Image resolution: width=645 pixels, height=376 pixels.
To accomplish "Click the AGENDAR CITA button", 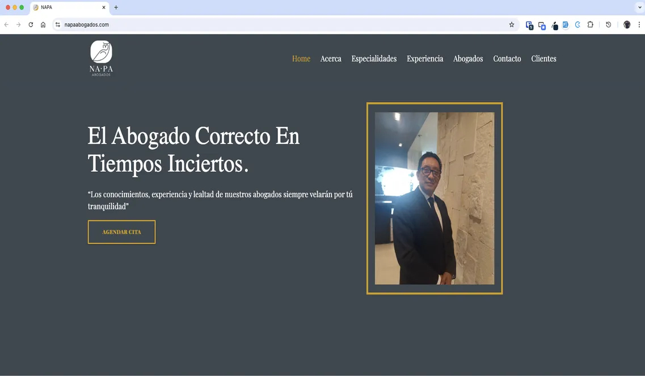I will click(122, 232).
